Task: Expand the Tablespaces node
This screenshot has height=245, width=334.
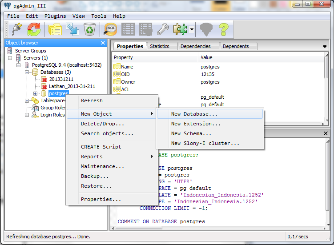Action: click(x=27, y=100)
